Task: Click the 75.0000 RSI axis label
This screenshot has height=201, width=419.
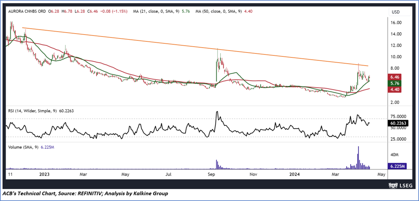Action: [x=398, y=117]
